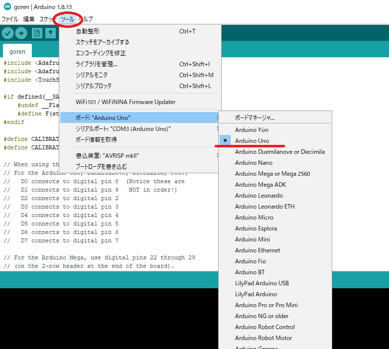Open the ファイル menu
This screenshot has height=349, width=389.
pos(10,19)
